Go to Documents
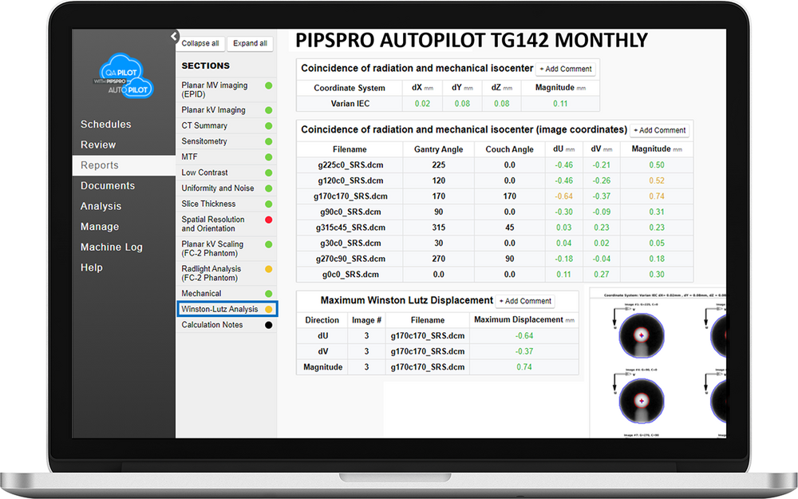Screen dimensions: 798x499 pos(108,186)
